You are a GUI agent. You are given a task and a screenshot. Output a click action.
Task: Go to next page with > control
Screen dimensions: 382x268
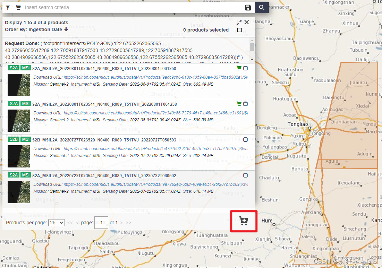[x=121, y=223]
